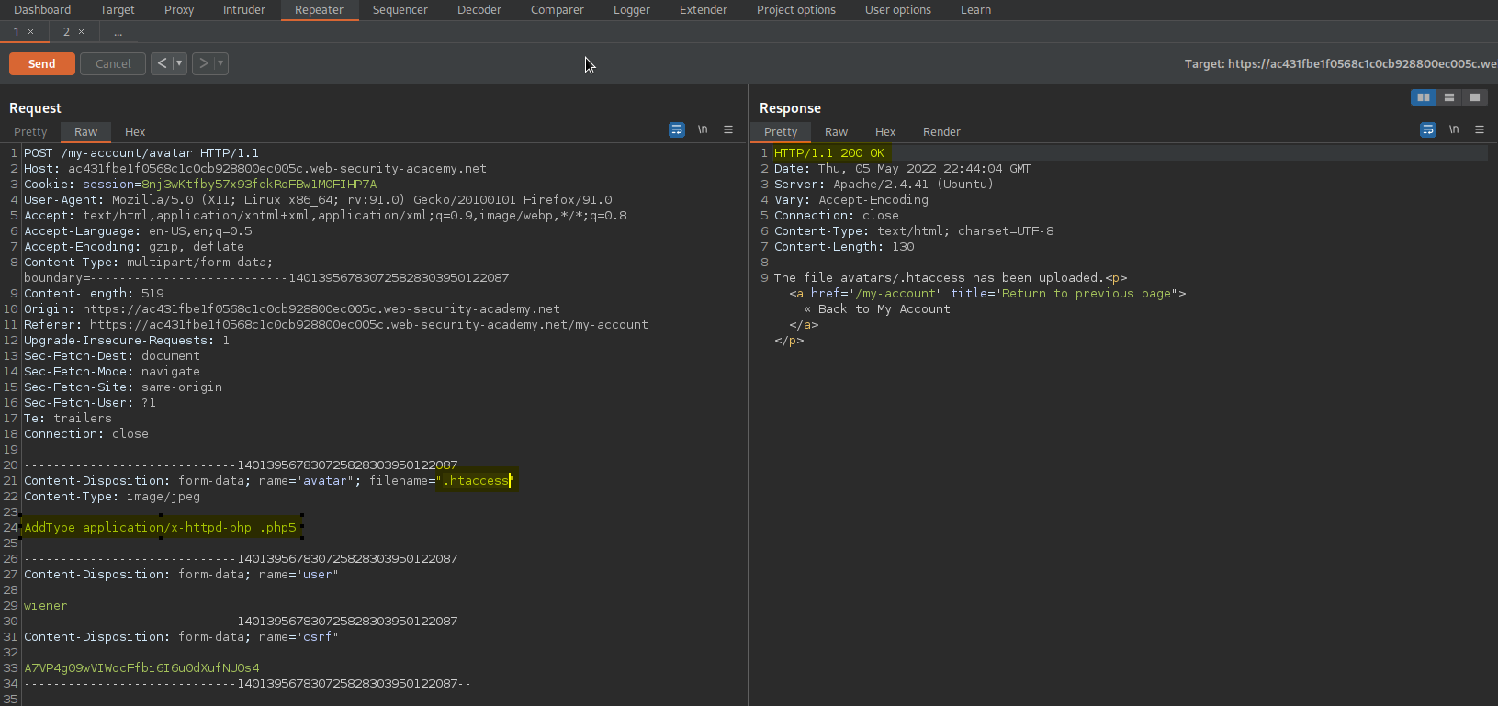The image size is (1498, 706).
Task: Click the wiener user value
Action: click(46, 606)
